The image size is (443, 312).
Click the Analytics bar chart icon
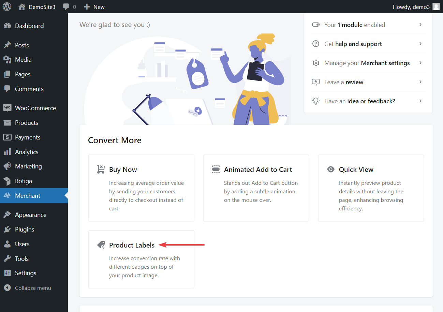click(7, 152)
